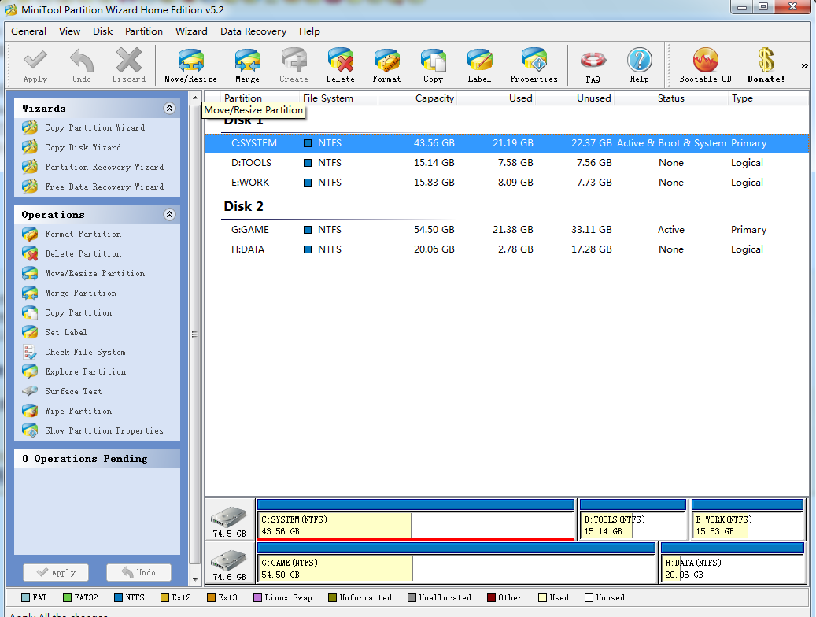Select H:DATA block in disk map

click(733, 563)
